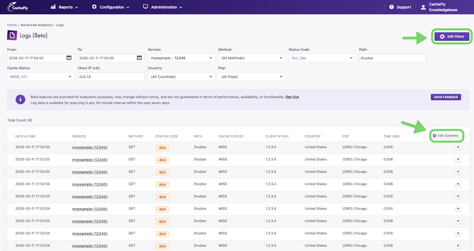The height and width of the screenshot is (251, 474).
Task: Expand the Service dropdown
Action: pyautogui.click(x=181, y=58)
